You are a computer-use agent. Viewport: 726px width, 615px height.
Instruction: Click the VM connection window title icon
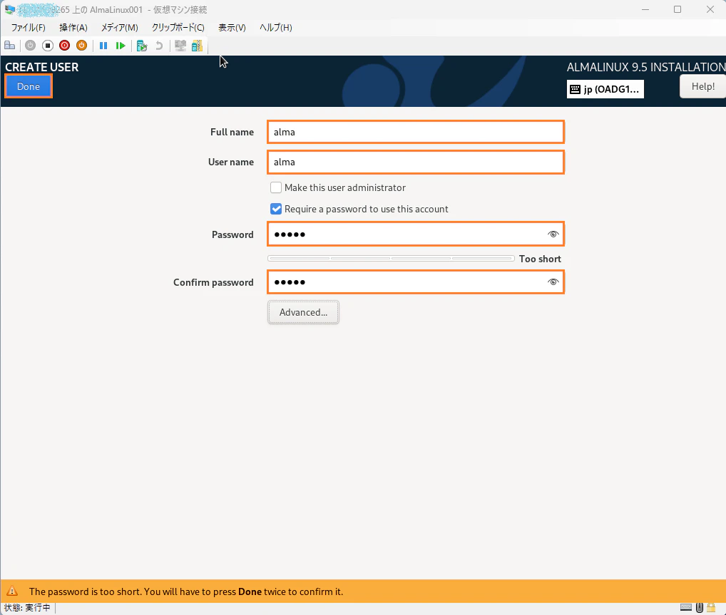coord(9,9)
